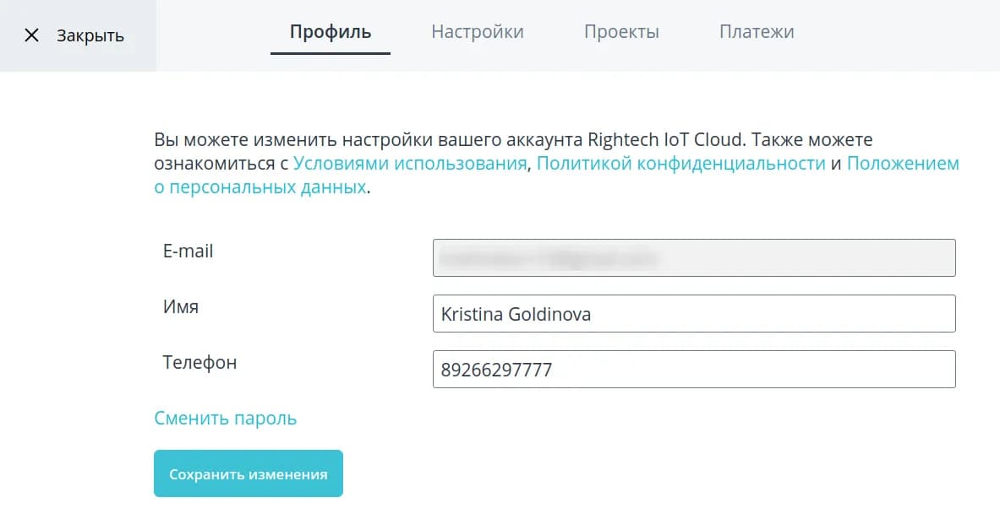
Task: Click the Имя field label
Action: click(181, 307)
